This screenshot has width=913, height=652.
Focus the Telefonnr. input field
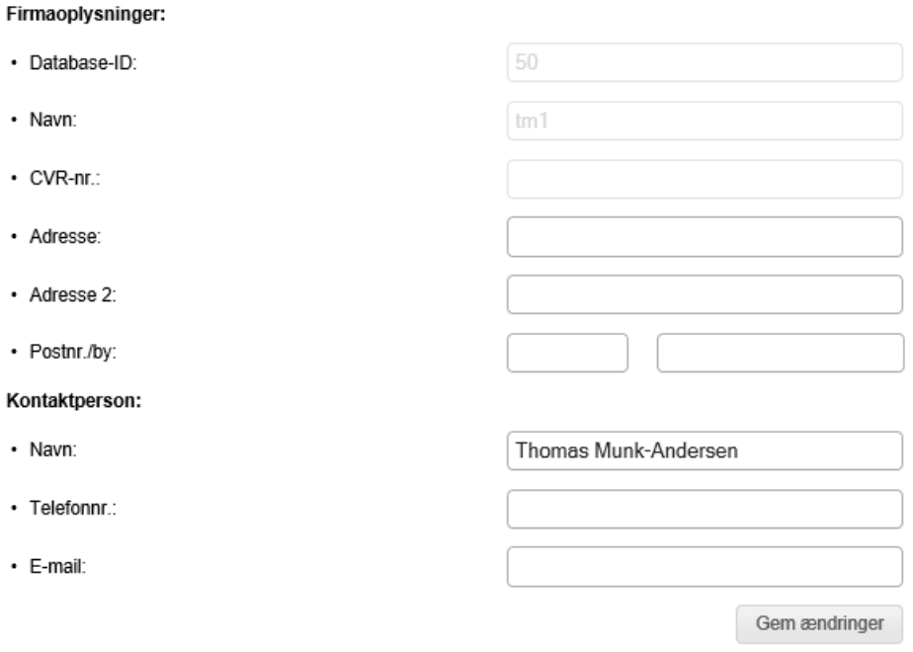click(x=705, y=509)
